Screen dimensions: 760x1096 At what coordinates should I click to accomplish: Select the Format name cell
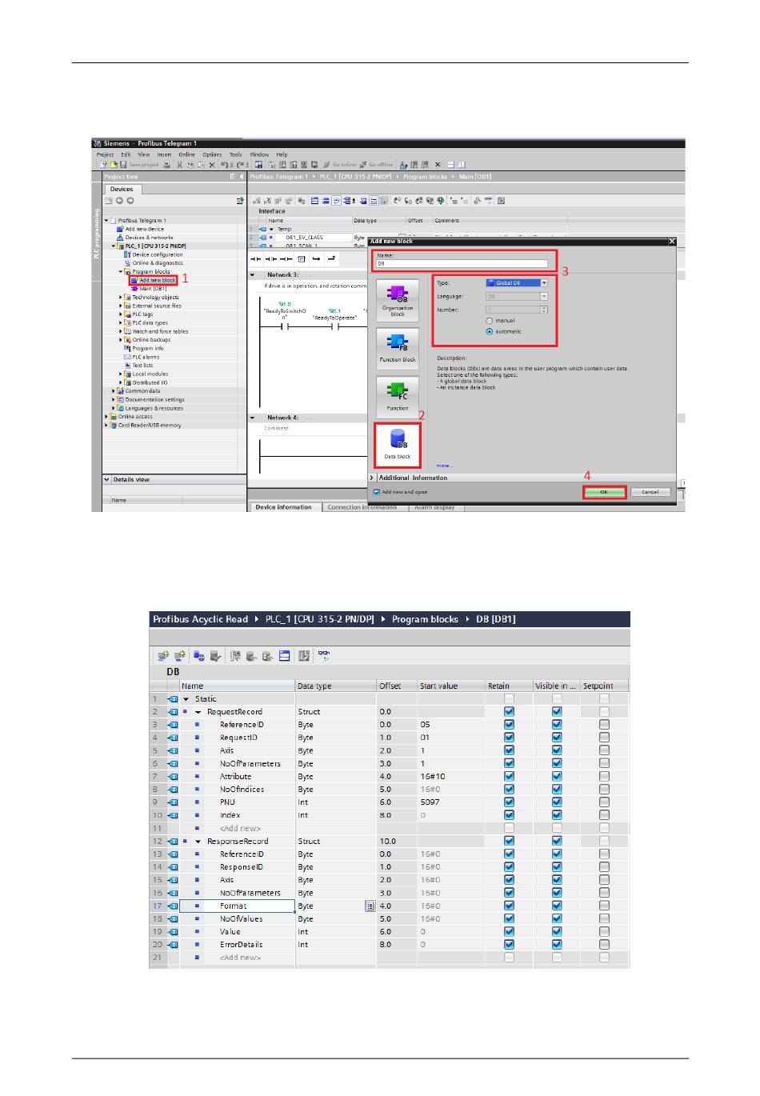pyautogui.click(x=238, y=906)
